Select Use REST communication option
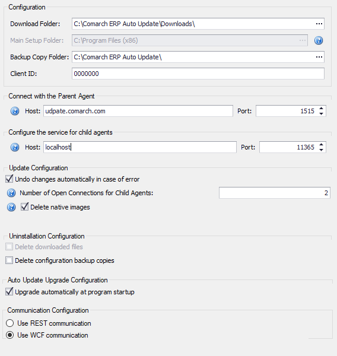This screenshot has width=337, height=356. [9, 323]
